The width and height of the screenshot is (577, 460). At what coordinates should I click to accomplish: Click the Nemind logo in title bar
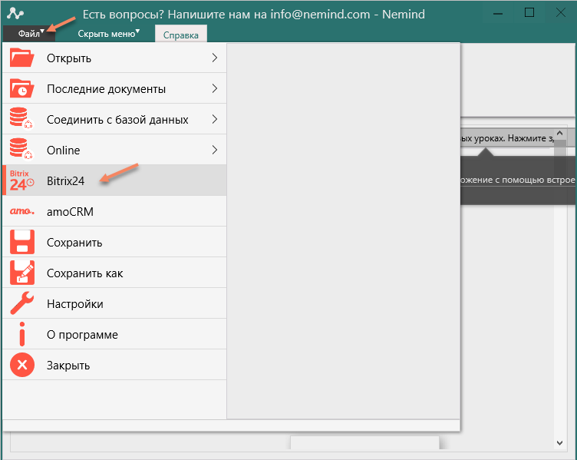(15, 14)
